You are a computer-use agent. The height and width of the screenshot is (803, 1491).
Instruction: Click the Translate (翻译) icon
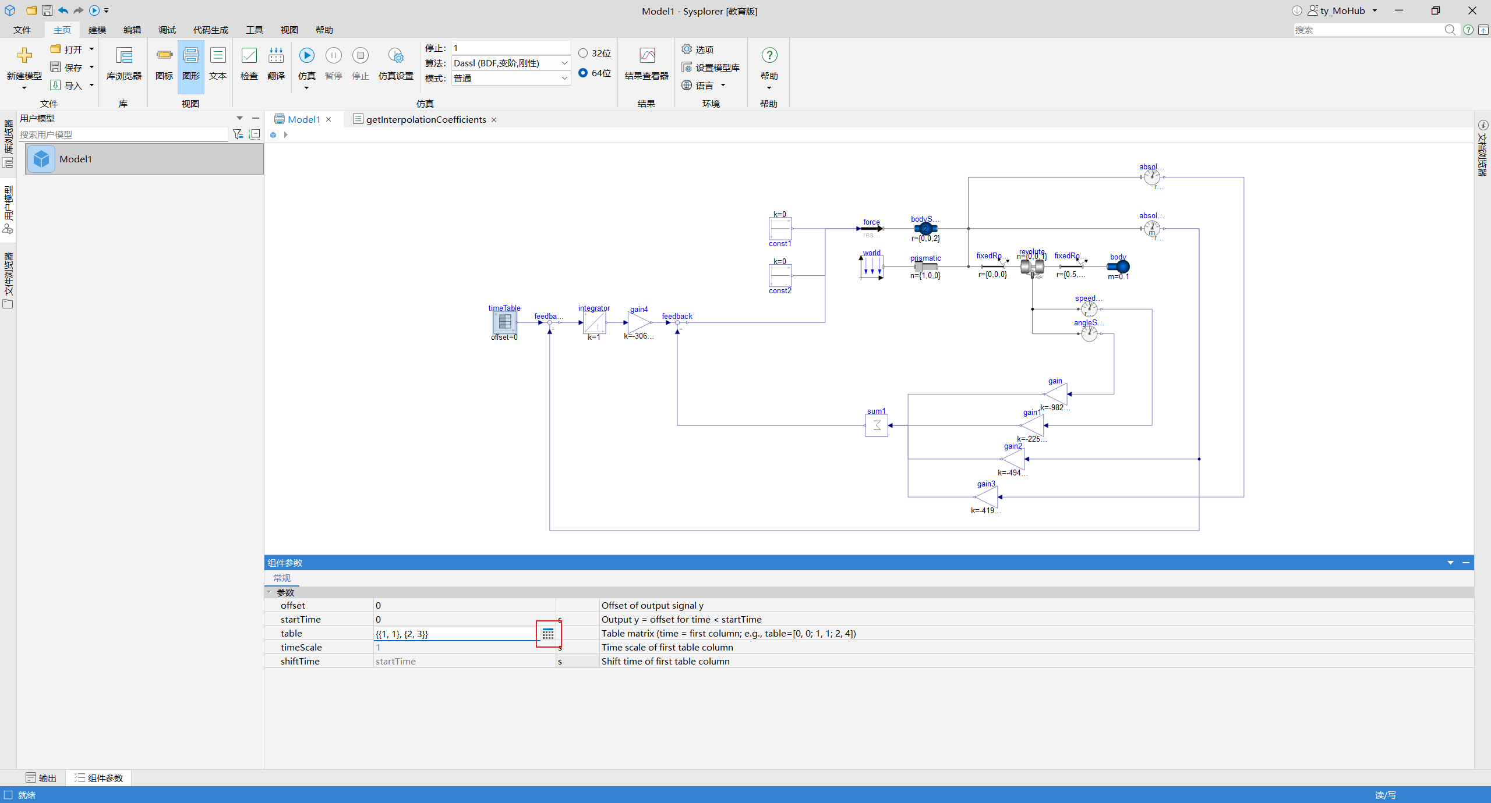tap(276, 56)
